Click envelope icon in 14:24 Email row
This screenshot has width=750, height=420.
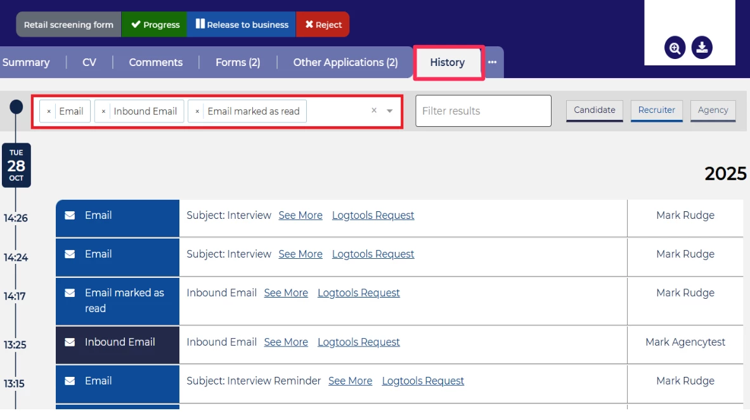70,254
